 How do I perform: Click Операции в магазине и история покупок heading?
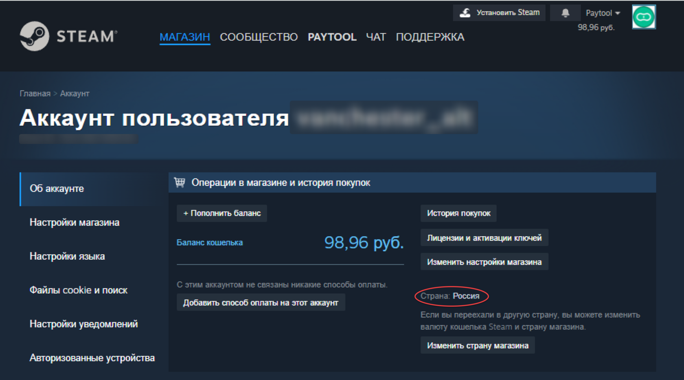(x=281, y=182)
